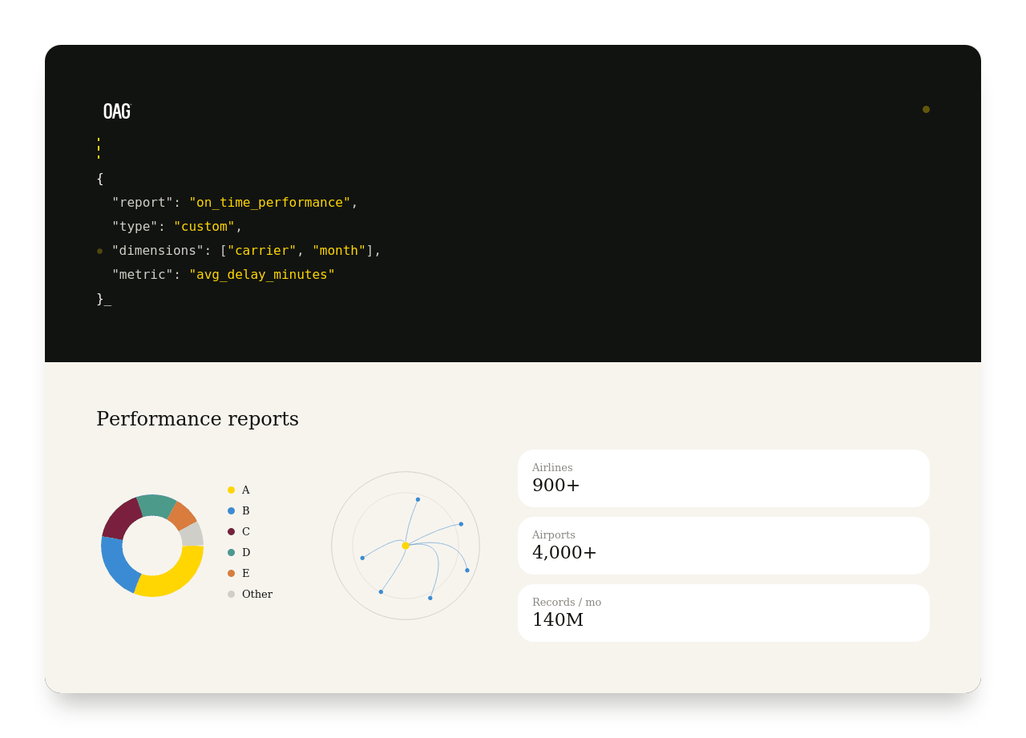Click the "dimensions" key in the code
This screenshot has width=1026, height=738.
pos(158,251)
